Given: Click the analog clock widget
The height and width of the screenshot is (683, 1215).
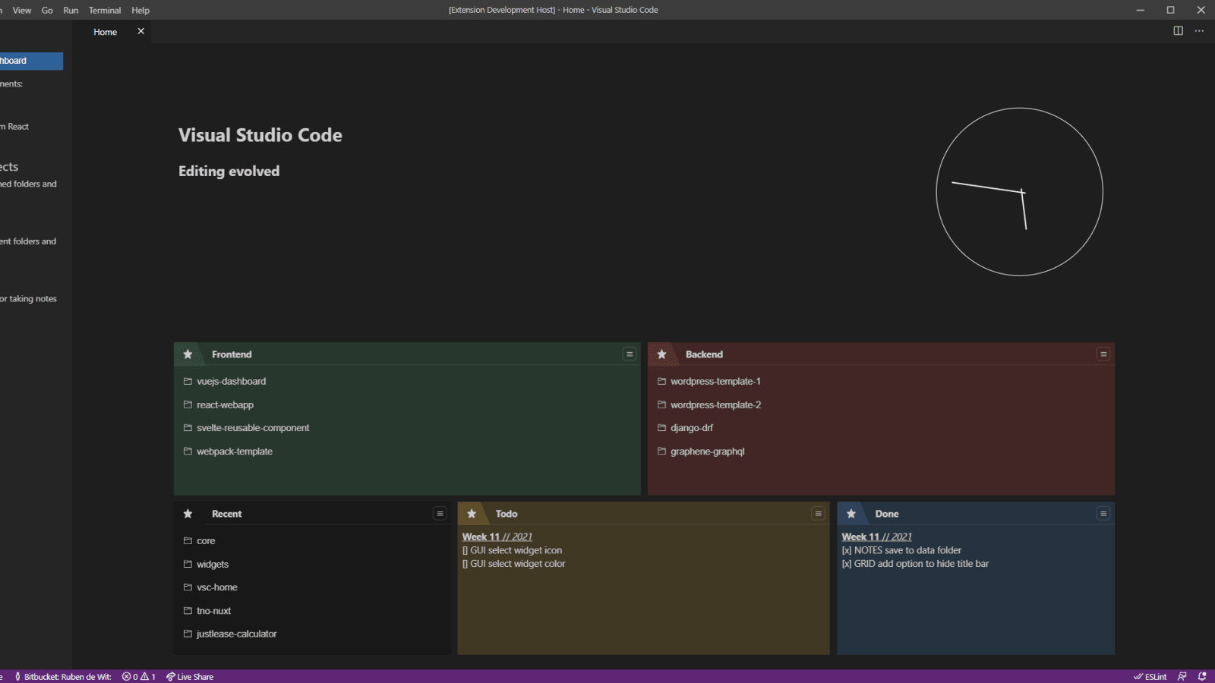Looking at the screenshot, I should pos(1020,191).
